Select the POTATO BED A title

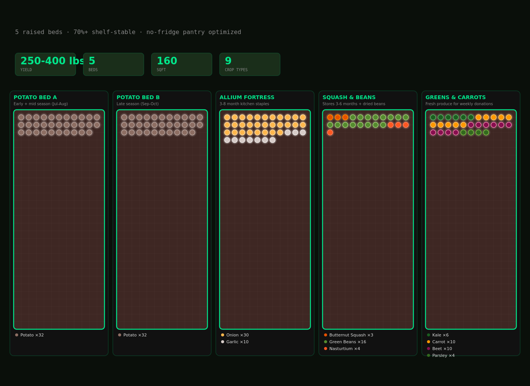point(35,97)
